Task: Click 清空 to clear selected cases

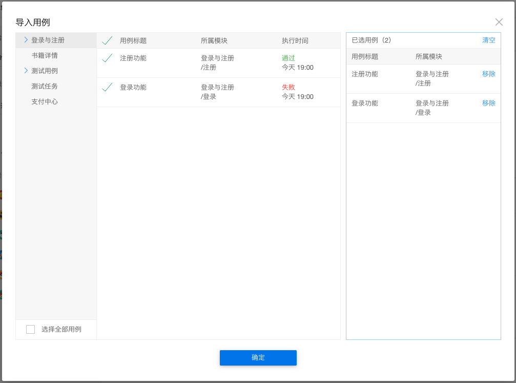Action: (x=488, y=40)
